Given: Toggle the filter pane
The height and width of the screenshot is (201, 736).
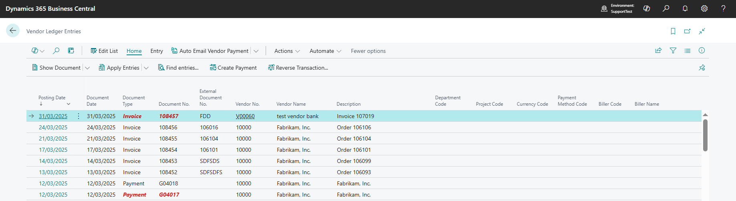Looking at the screenshot, I should (673, 51).
